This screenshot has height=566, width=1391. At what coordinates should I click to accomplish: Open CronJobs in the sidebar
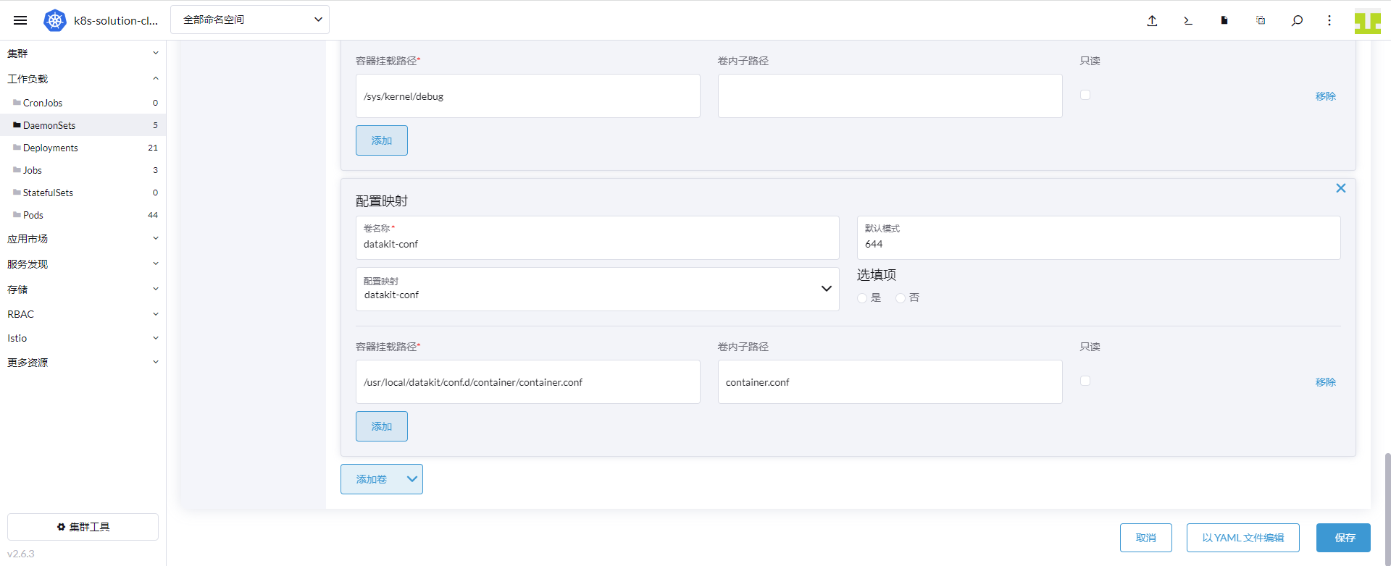[83, 103]
